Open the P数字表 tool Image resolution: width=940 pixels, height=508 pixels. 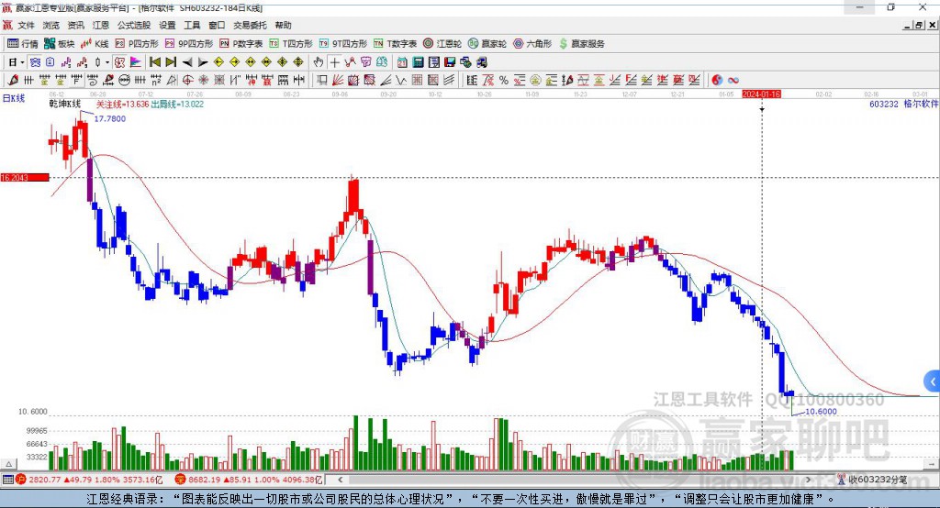tap(241, 44)
